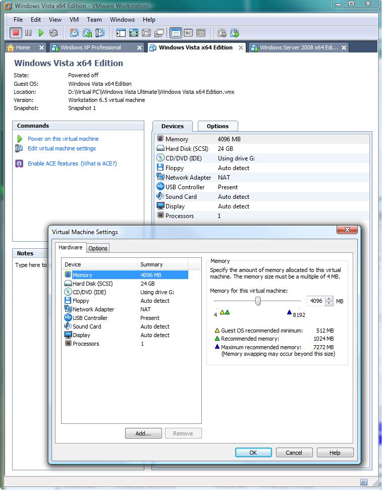Viewport: 382px width, 490px height.
Task: Click the memory slider thumb
Action: [x=257, y=301]
